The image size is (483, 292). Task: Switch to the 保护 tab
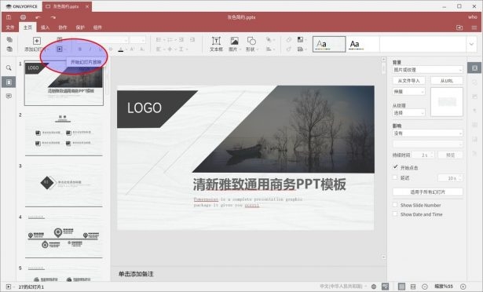[x=80, y=27]
